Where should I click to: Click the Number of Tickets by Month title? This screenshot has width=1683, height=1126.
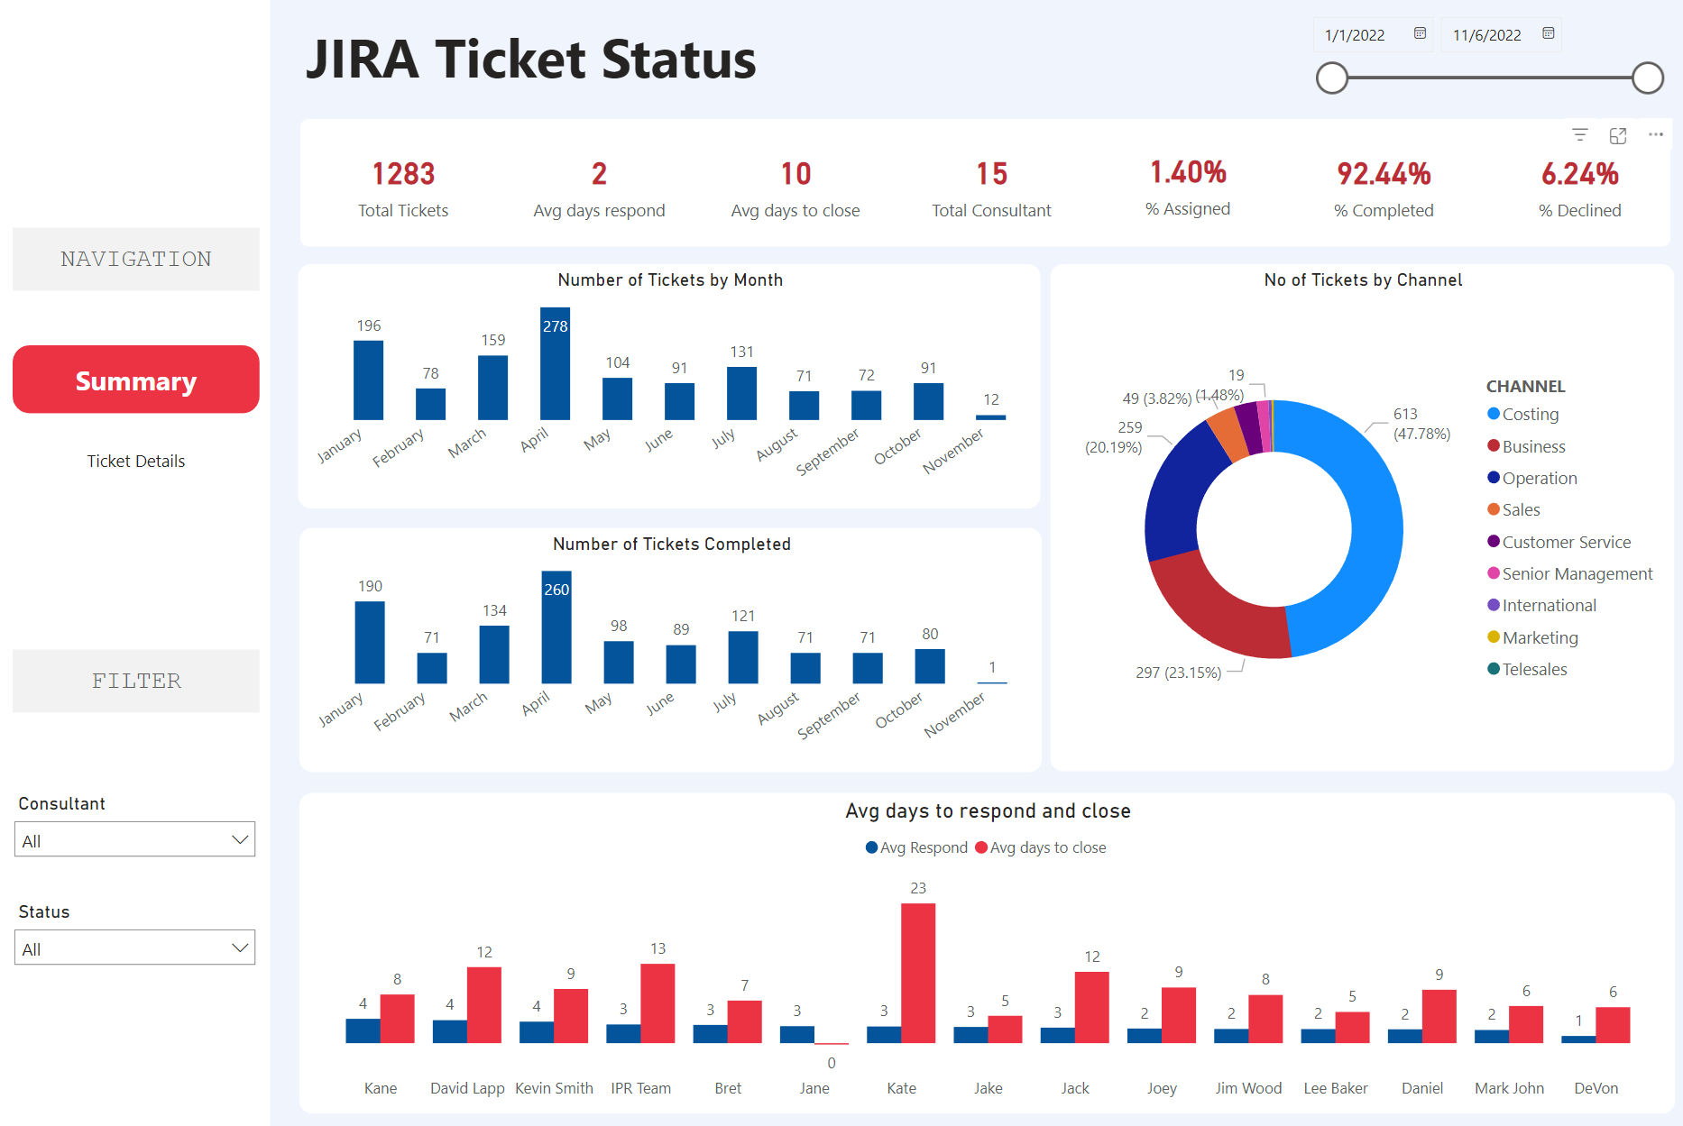(670, 279)
